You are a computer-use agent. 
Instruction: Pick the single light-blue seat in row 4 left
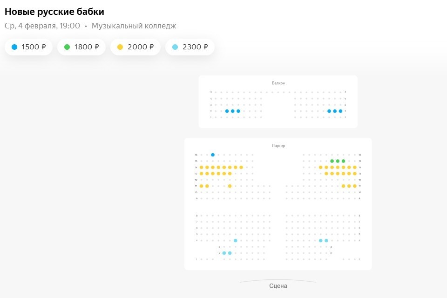[x=236, y=240]
